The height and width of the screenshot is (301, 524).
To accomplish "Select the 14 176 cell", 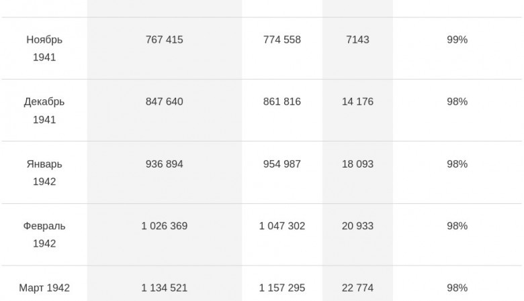I will (357, 102).
